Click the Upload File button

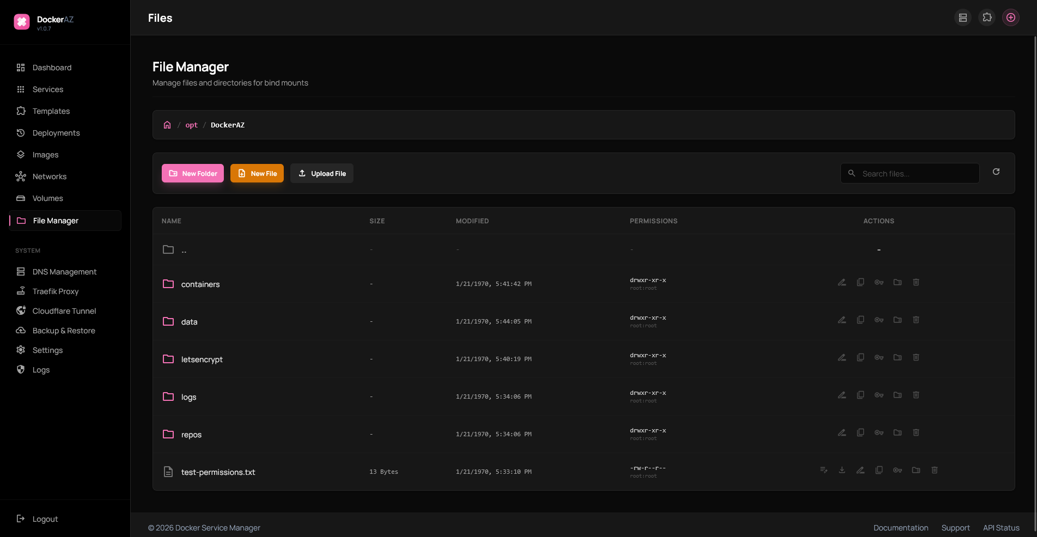point(322,173)
